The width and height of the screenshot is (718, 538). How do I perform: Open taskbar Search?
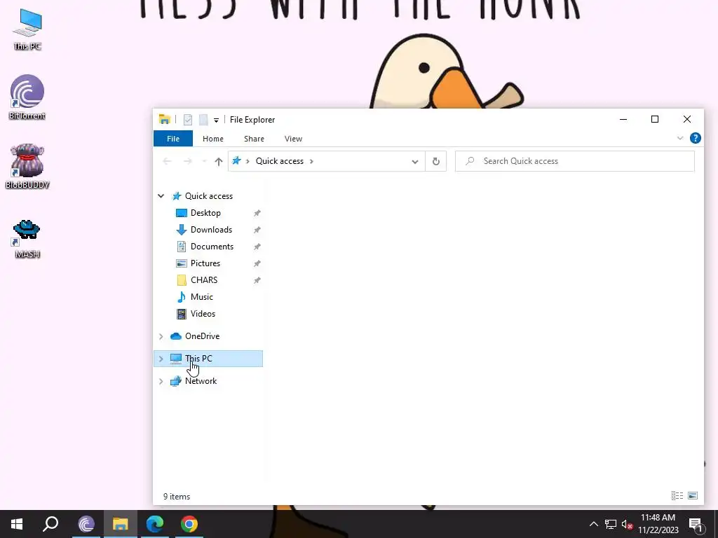point(50,524)
